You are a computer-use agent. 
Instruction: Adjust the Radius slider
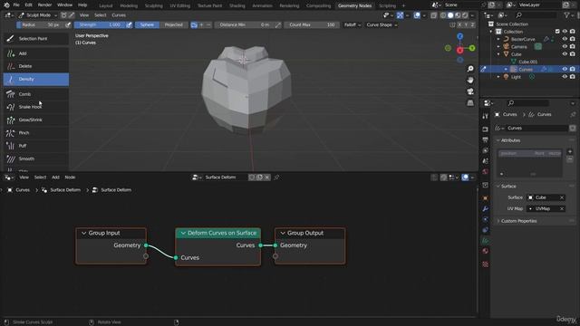coord(40,24)
